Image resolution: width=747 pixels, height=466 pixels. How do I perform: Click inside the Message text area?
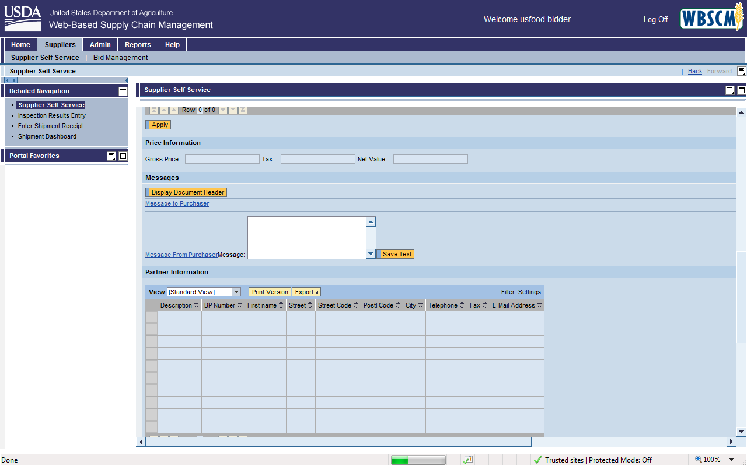[306, 237]
